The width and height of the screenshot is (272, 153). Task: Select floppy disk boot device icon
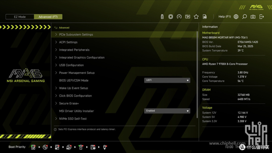pyautogui.click(x=93, y=147)
